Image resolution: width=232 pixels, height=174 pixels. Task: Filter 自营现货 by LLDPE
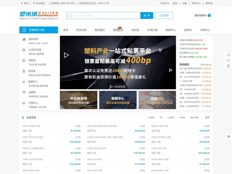click(x=171, y=118)
